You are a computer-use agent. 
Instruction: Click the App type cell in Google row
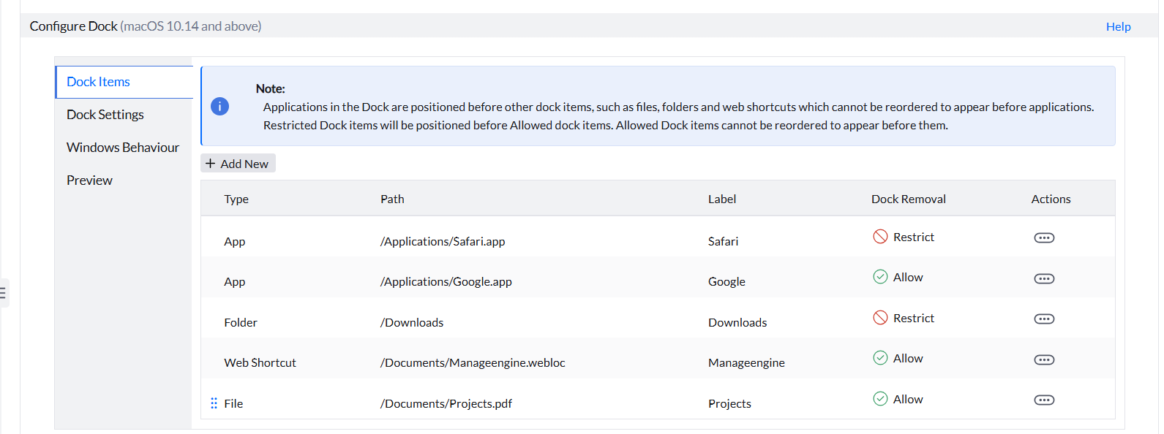(x=234, y=282)
